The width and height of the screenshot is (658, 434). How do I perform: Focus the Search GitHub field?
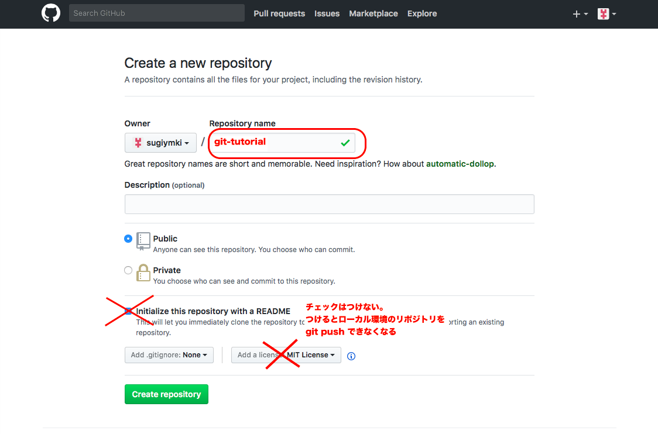click(x=156, y=13)
